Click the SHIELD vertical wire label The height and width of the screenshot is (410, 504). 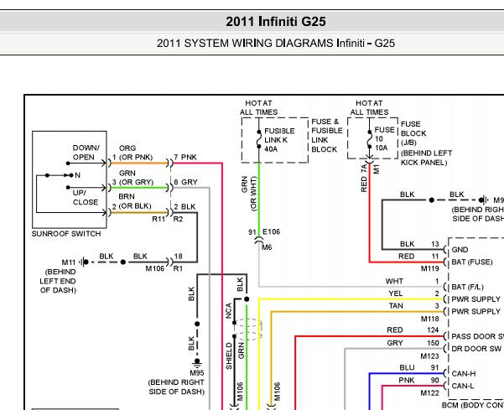click(229, 356)
